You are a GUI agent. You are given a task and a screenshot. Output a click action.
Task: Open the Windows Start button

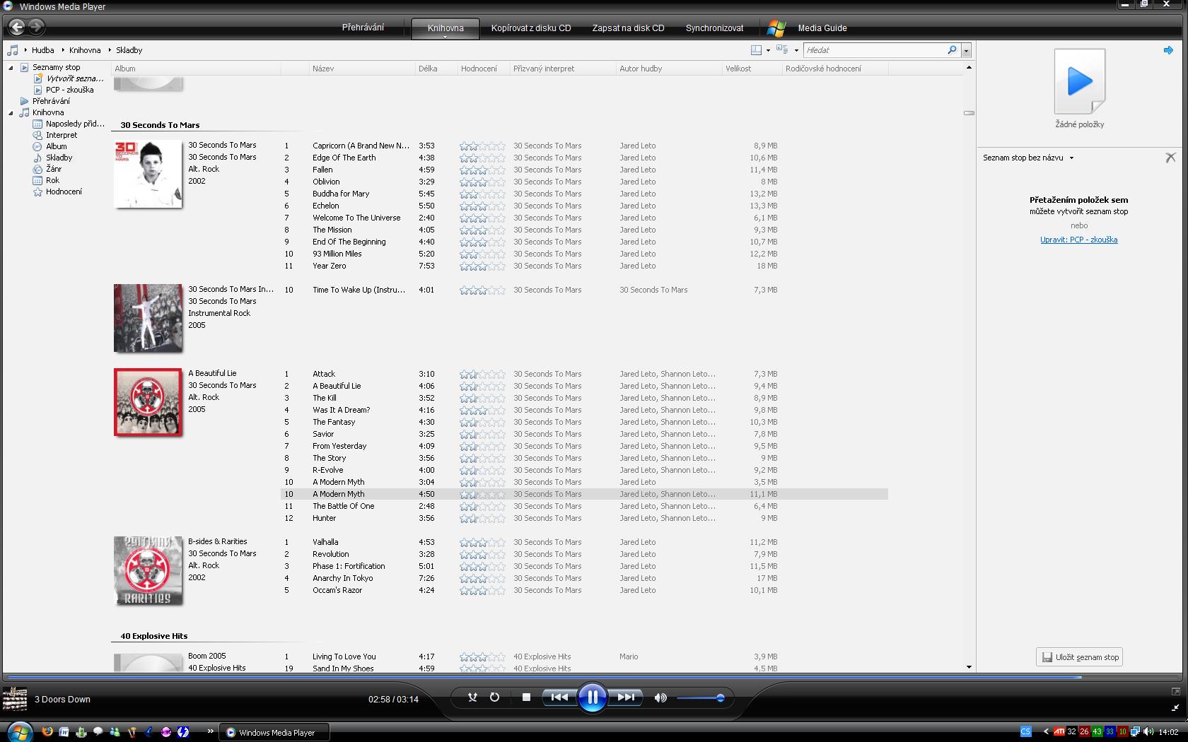pyautogui.click(x=19, y=731)
